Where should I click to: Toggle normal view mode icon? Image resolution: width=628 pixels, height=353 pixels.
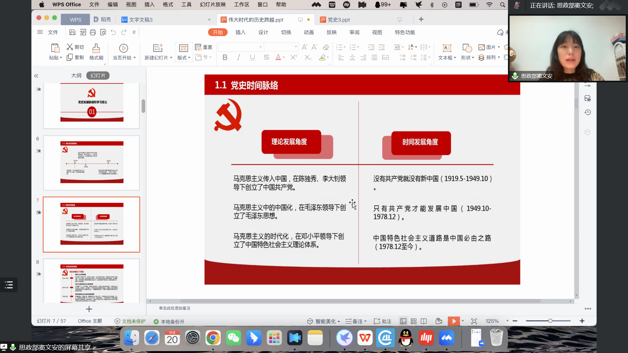pos(403,321)
